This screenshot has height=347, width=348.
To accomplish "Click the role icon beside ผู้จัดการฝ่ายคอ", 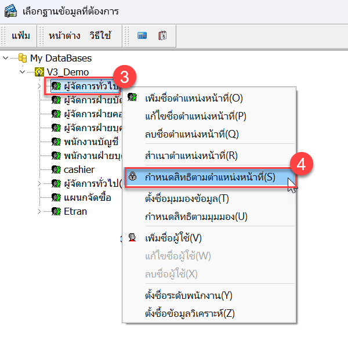I will point(56,114).
